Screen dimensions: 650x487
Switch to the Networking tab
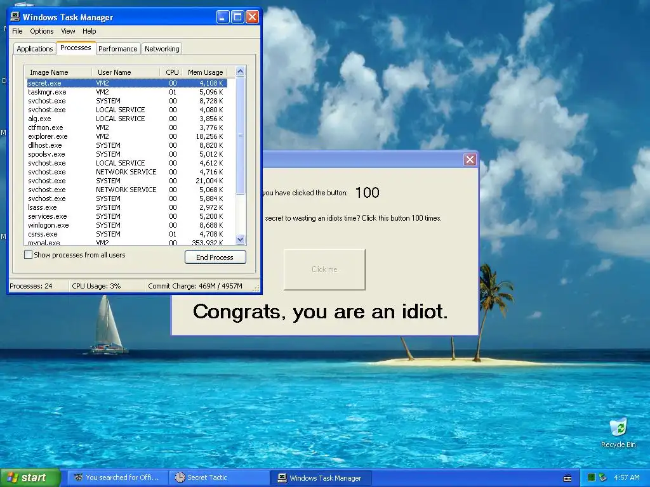coord(162,49)
